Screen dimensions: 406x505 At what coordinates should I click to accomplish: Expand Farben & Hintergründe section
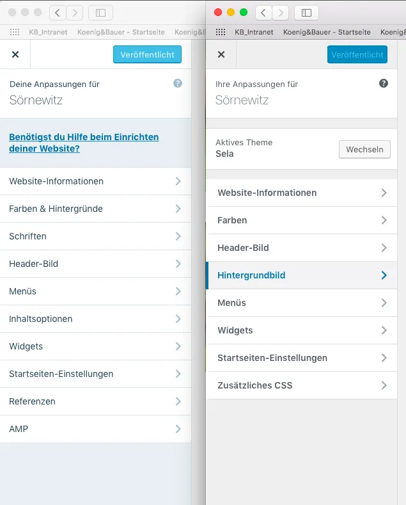[x=95, y=209]
